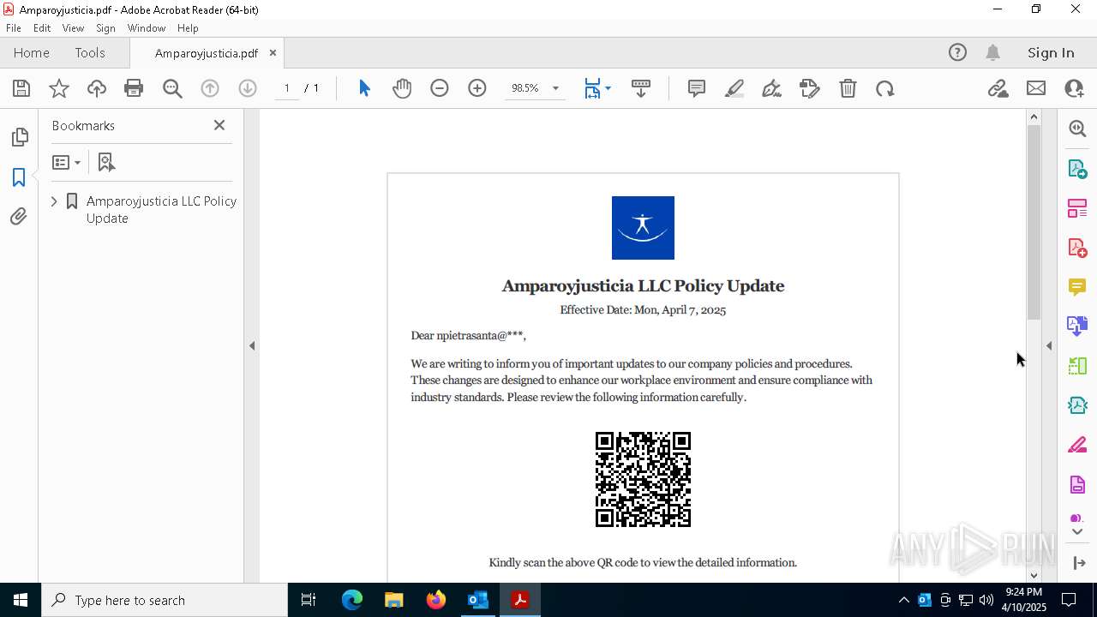Open the zoom level dropdown

point(555,88)
